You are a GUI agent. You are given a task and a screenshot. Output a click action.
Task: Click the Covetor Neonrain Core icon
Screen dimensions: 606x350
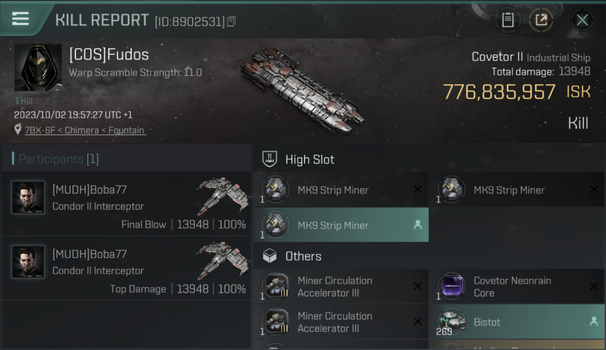[x=451, y=286]
